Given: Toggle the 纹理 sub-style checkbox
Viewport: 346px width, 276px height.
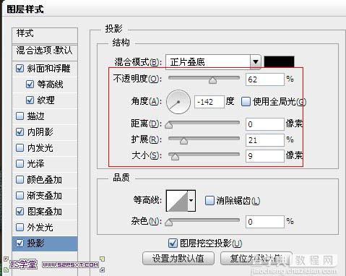Looking at the screenshot, I should [30, 100].
